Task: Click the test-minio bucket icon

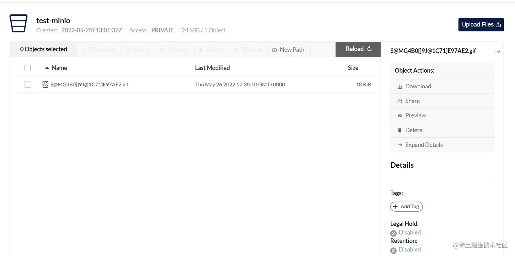Action: (18, 24)
